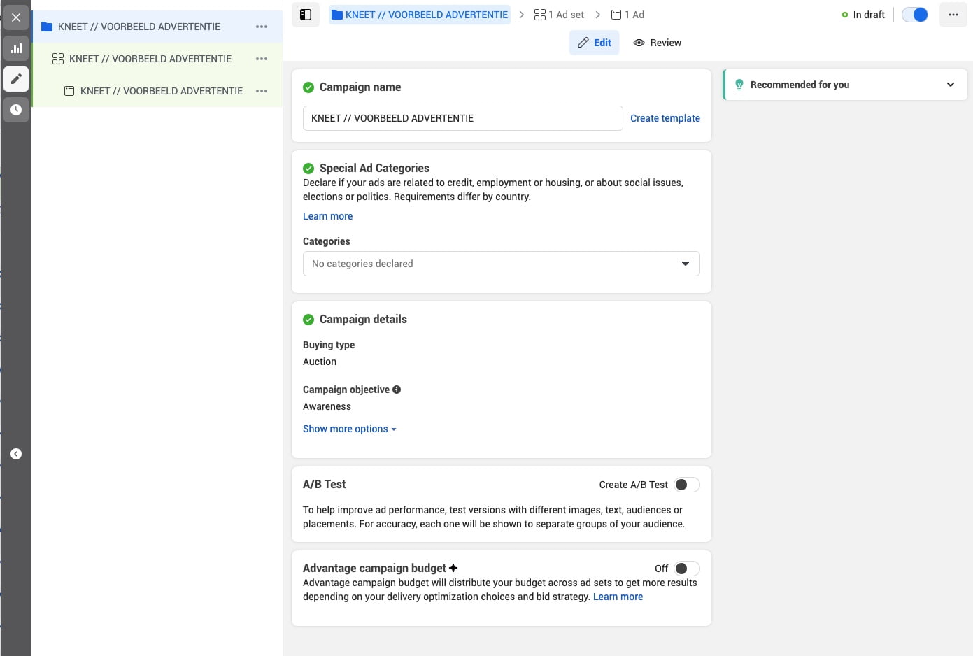
Task: Switch to the Review tab
Action: tap(658, 43)
